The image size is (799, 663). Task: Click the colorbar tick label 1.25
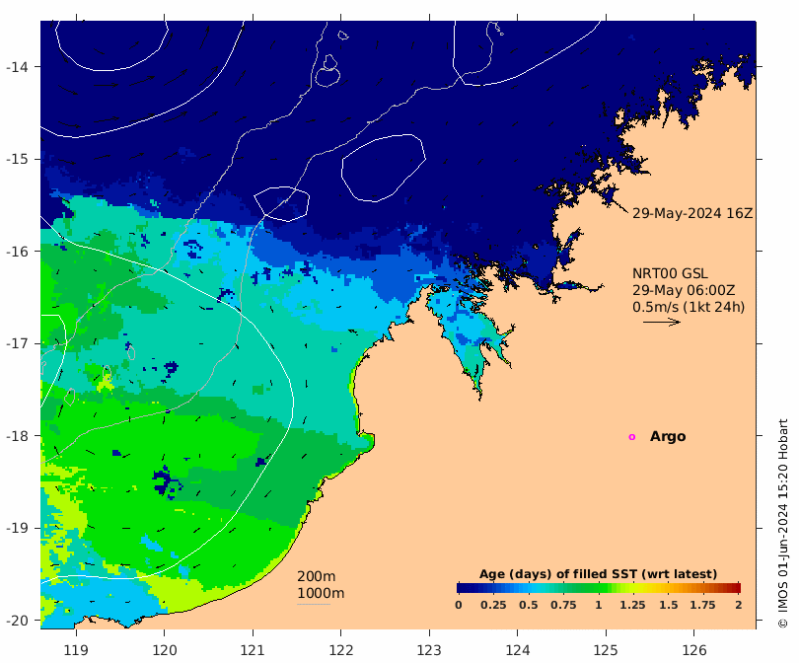632,606
